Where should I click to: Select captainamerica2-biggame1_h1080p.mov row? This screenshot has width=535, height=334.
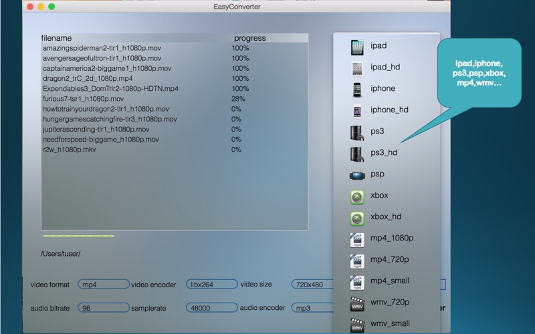175,69
